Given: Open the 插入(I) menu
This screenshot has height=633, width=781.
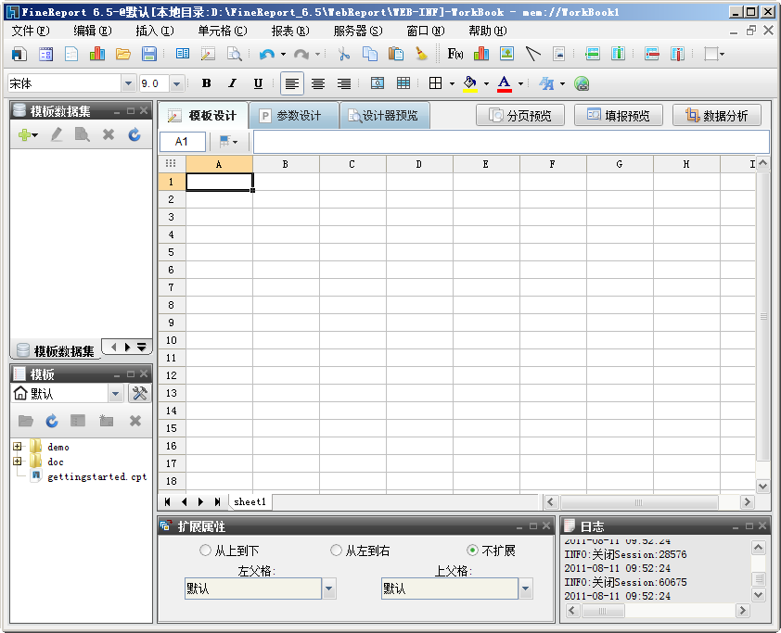Looking at the screenshot, I should [154, 31].
